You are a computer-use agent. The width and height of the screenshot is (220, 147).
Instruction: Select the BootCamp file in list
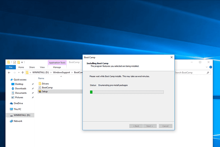coord(47,88)
